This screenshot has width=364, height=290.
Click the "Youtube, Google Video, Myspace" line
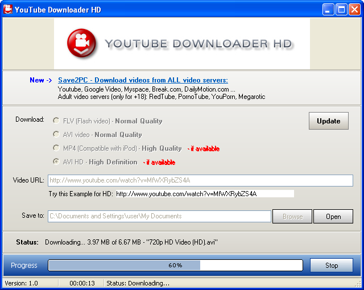click(147, 89)
